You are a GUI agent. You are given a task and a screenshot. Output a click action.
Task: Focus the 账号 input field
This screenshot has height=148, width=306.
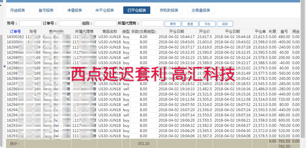[x=31, y=24]
